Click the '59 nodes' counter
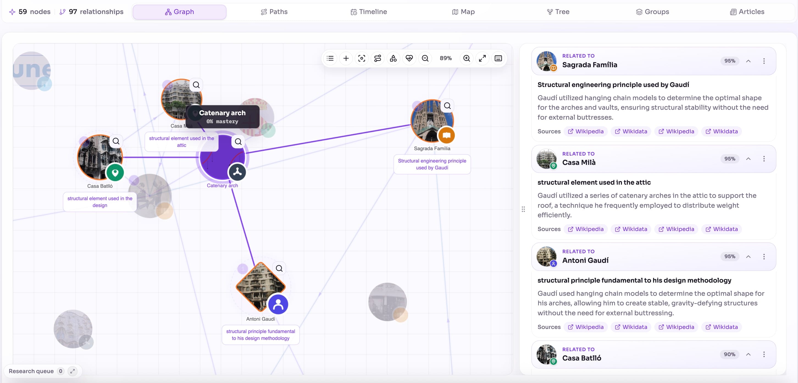 (x=30, y=12)
